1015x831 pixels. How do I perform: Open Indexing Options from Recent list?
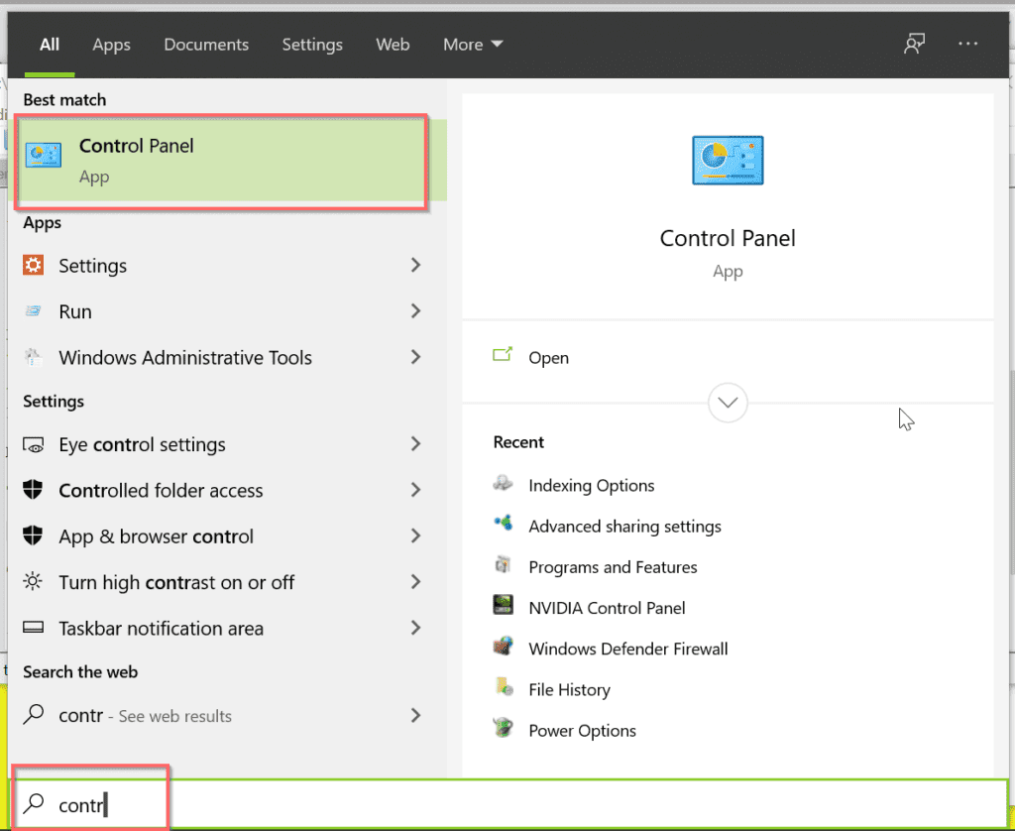click(591, 485)
